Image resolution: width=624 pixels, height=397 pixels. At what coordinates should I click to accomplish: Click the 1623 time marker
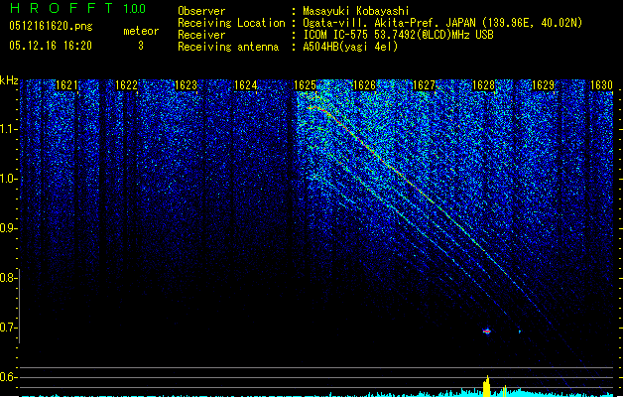coord(186,85)
